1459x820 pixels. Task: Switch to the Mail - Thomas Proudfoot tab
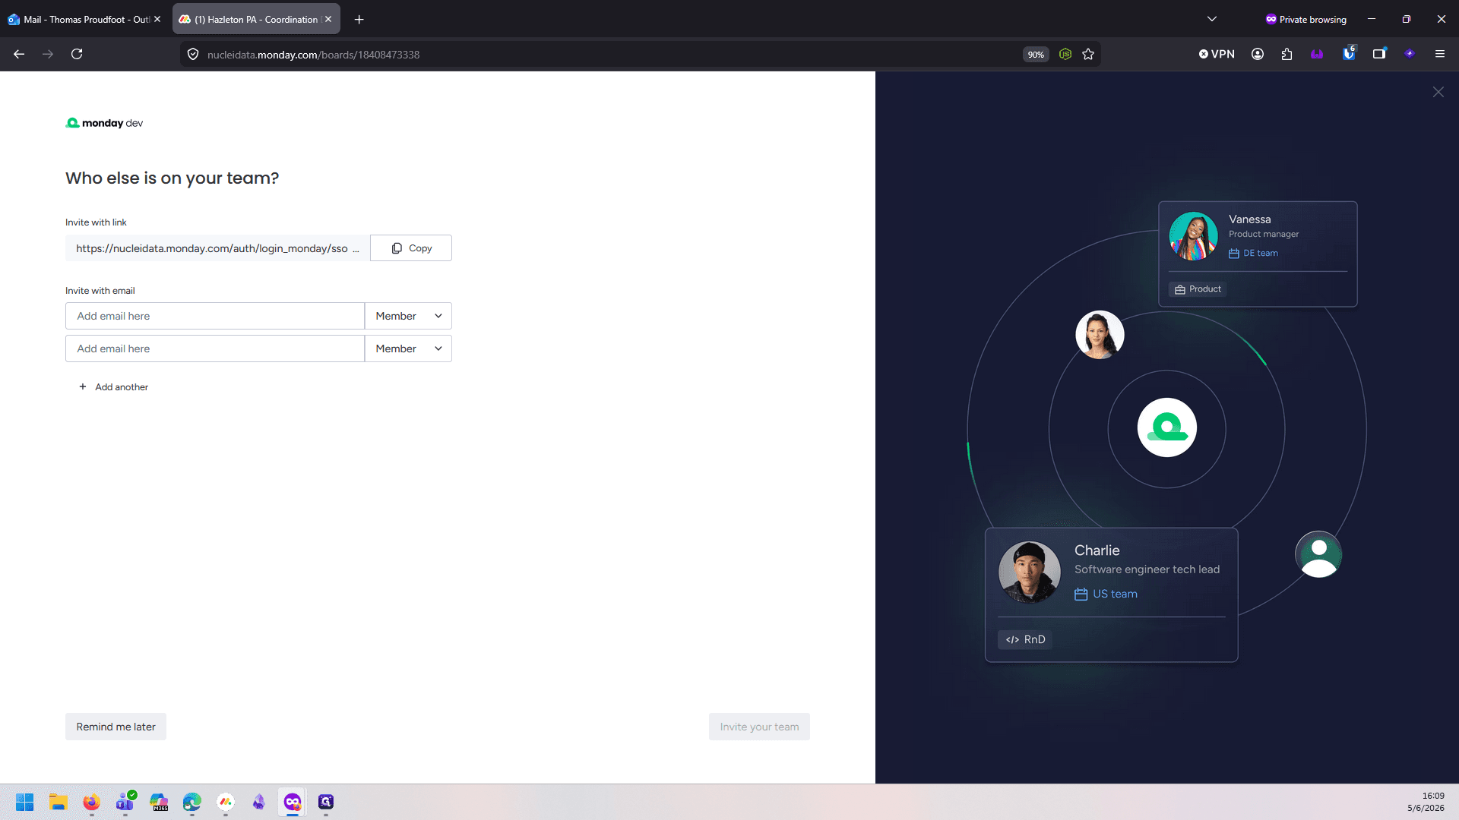[85, 19]
